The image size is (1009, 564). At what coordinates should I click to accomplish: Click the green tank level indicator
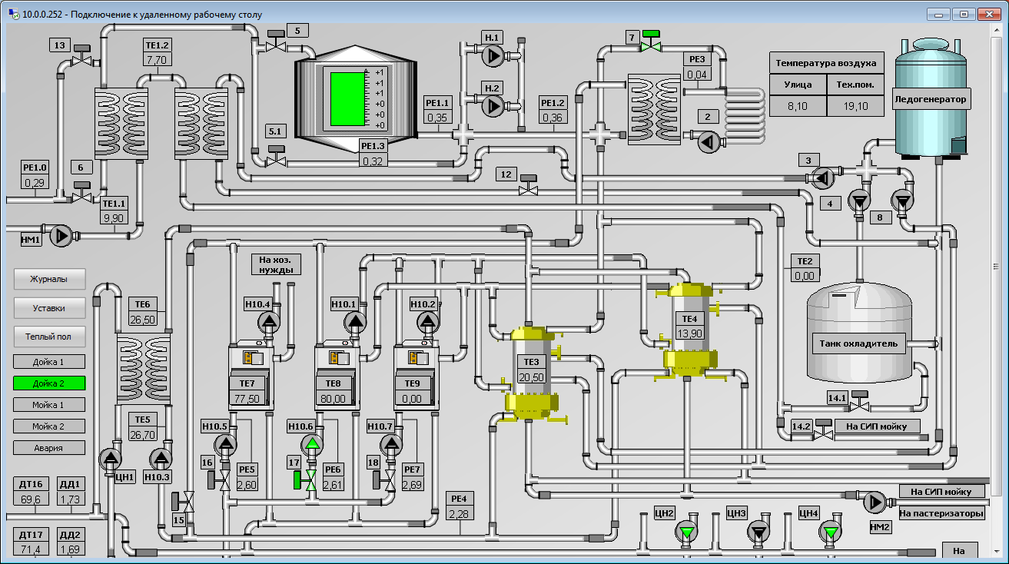tap(347, 99)
